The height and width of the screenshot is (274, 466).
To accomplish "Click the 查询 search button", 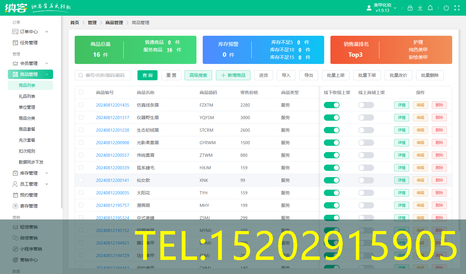I will coord(147,75).
